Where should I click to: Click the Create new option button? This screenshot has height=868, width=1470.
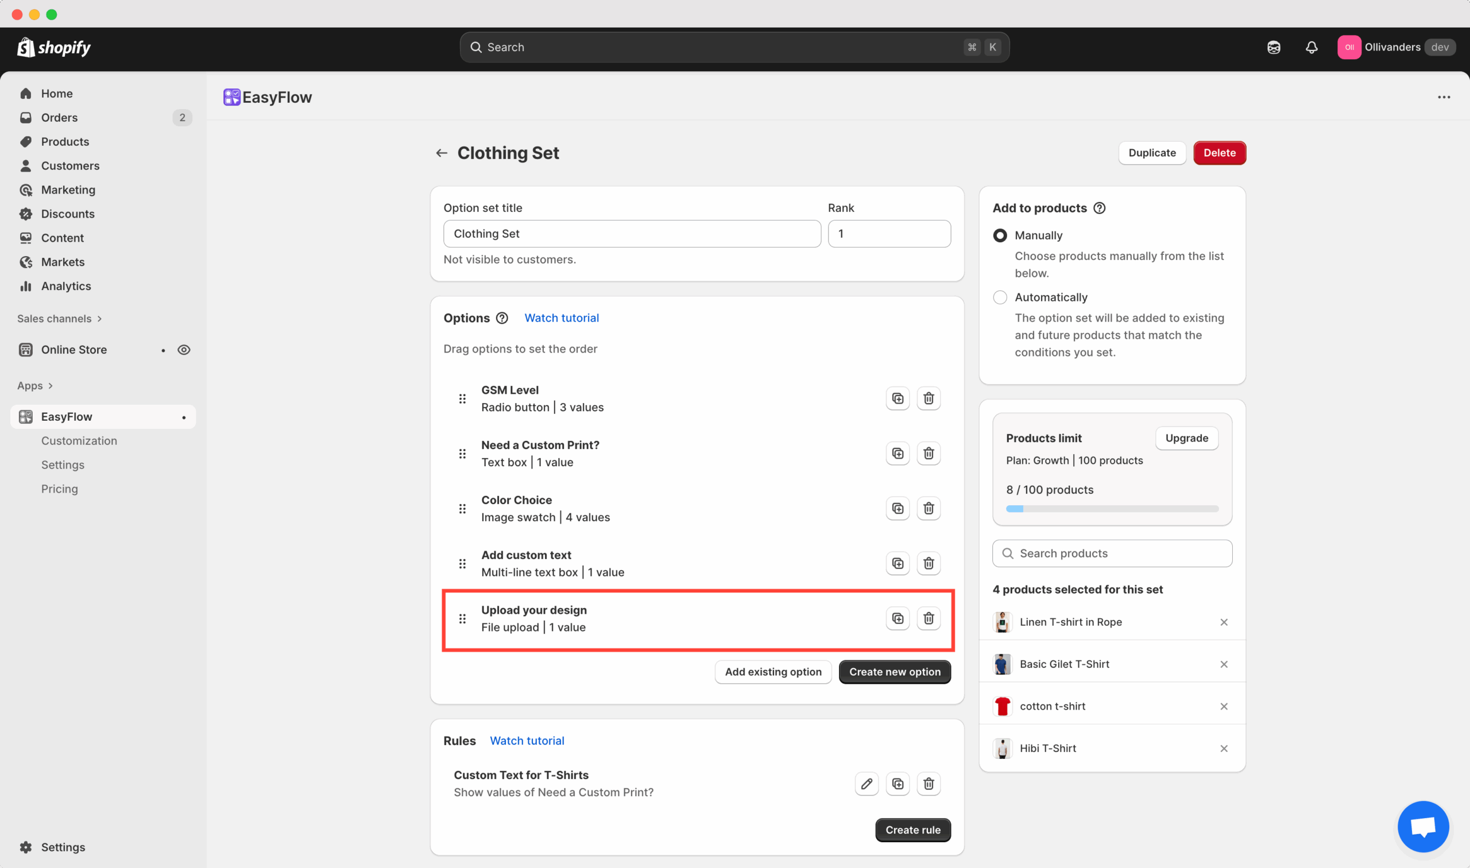click(895, 672)
